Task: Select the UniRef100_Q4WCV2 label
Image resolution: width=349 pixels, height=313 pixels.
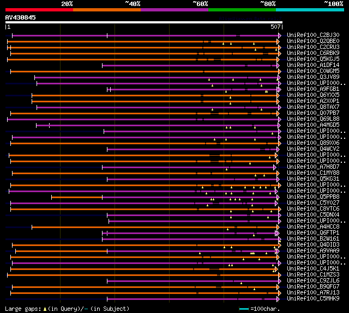Action: click(313, 149)
